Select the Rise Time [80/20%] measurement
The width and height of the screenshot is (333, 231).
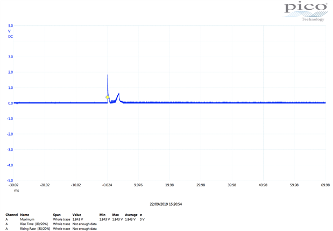point(34,224)
